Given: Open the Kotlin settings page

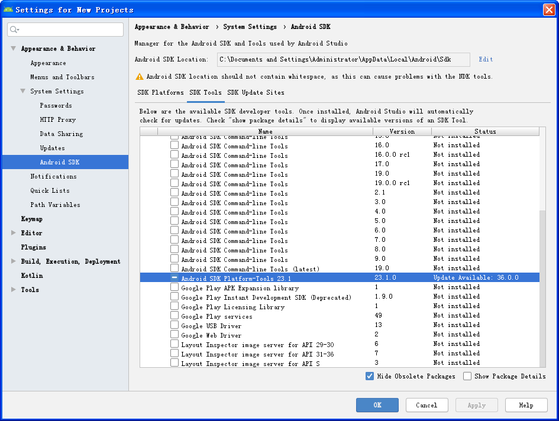Looking at the screenshot, I should click(32, 276).
